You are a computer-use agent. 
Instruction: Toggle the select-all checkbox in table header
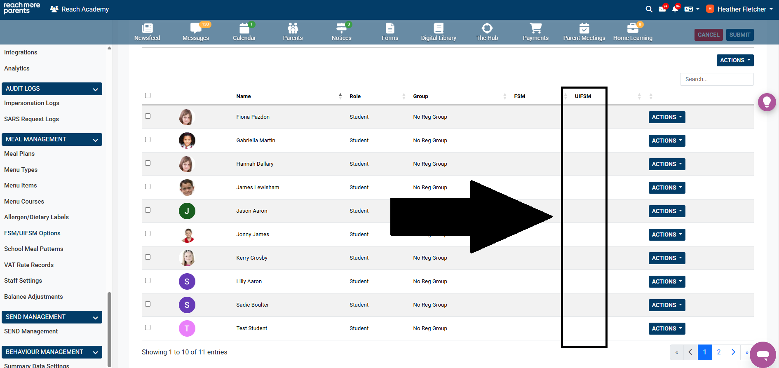148,96
